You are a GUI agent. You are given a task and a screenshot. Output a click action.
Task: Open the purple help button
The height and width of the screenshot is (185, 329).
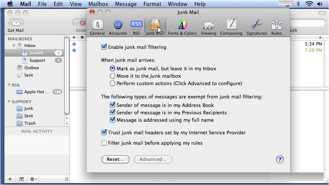(x=280, y=159)
